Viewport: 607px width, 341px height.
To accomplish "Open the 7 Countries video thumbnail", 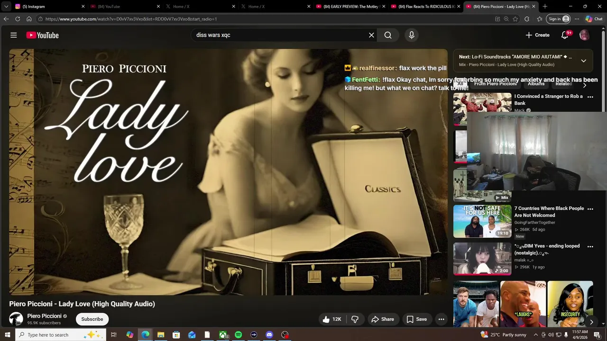I will [482, 221].
